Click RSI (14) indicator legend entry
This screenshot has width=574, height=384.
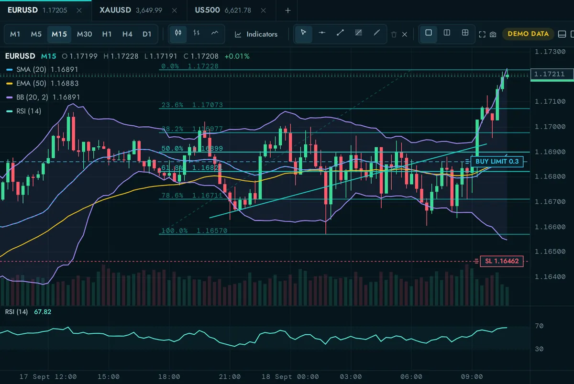tap(24, 111)
